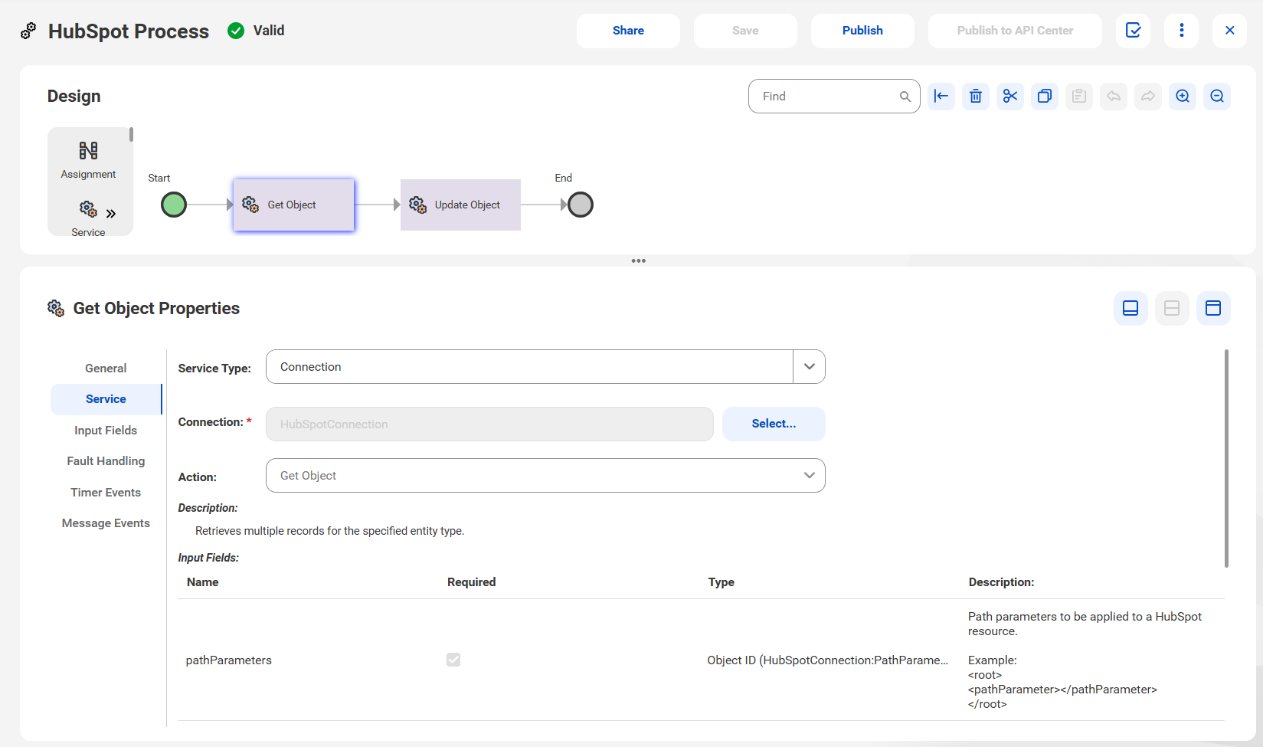The image size is (1263, 747).
Task: Maximize the properties panel layout icon
Action: 1213,308
